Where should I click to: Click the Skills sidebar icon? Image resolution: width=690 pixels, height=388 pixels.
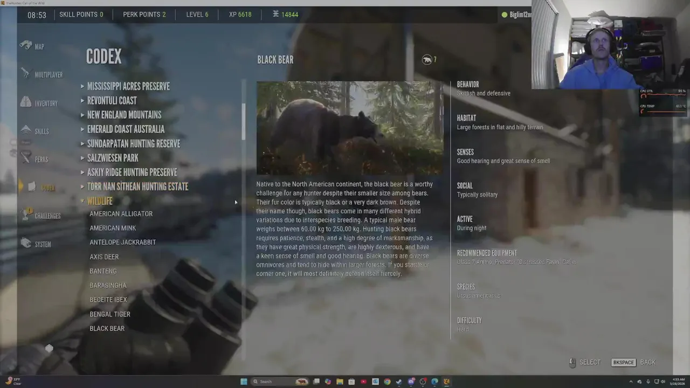25,130
